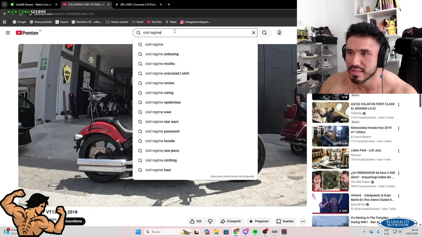Select suggestion 'civil regime hoodie'
The image size is (422, 237).
click(x=195, y=141)
